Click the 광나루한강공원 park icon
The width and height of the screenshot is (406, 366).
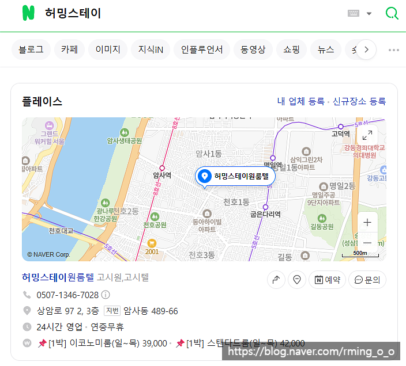(105, 203)
